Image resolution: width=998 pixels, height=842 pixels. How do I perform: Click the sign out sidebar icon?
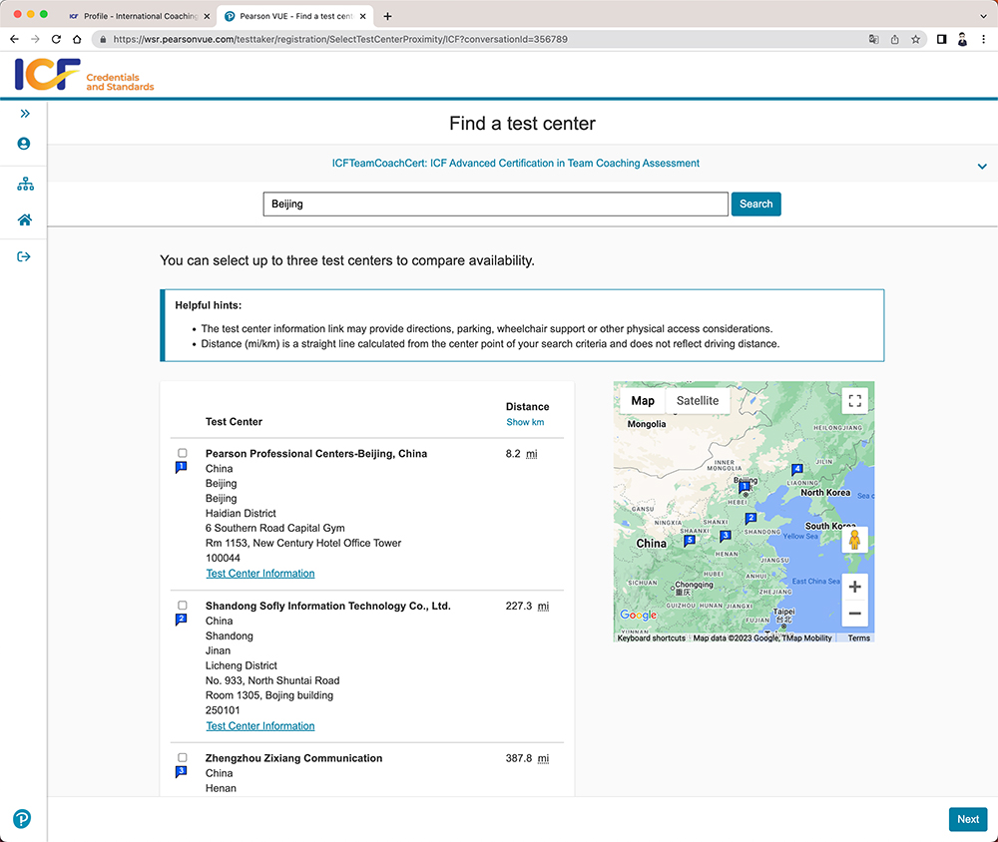point(24,257)
